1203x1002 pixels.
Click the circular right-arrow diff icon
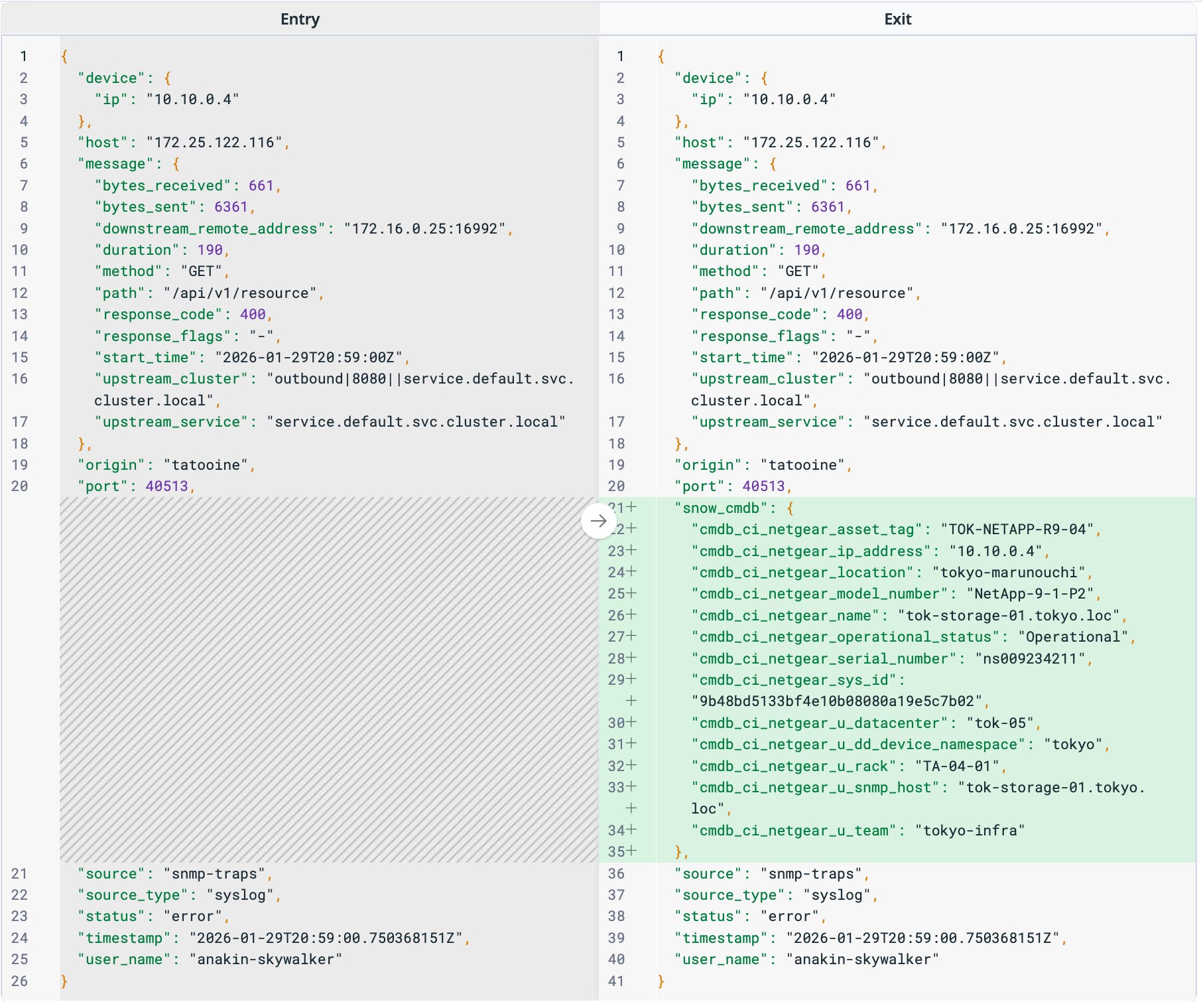tap(599, 522)
